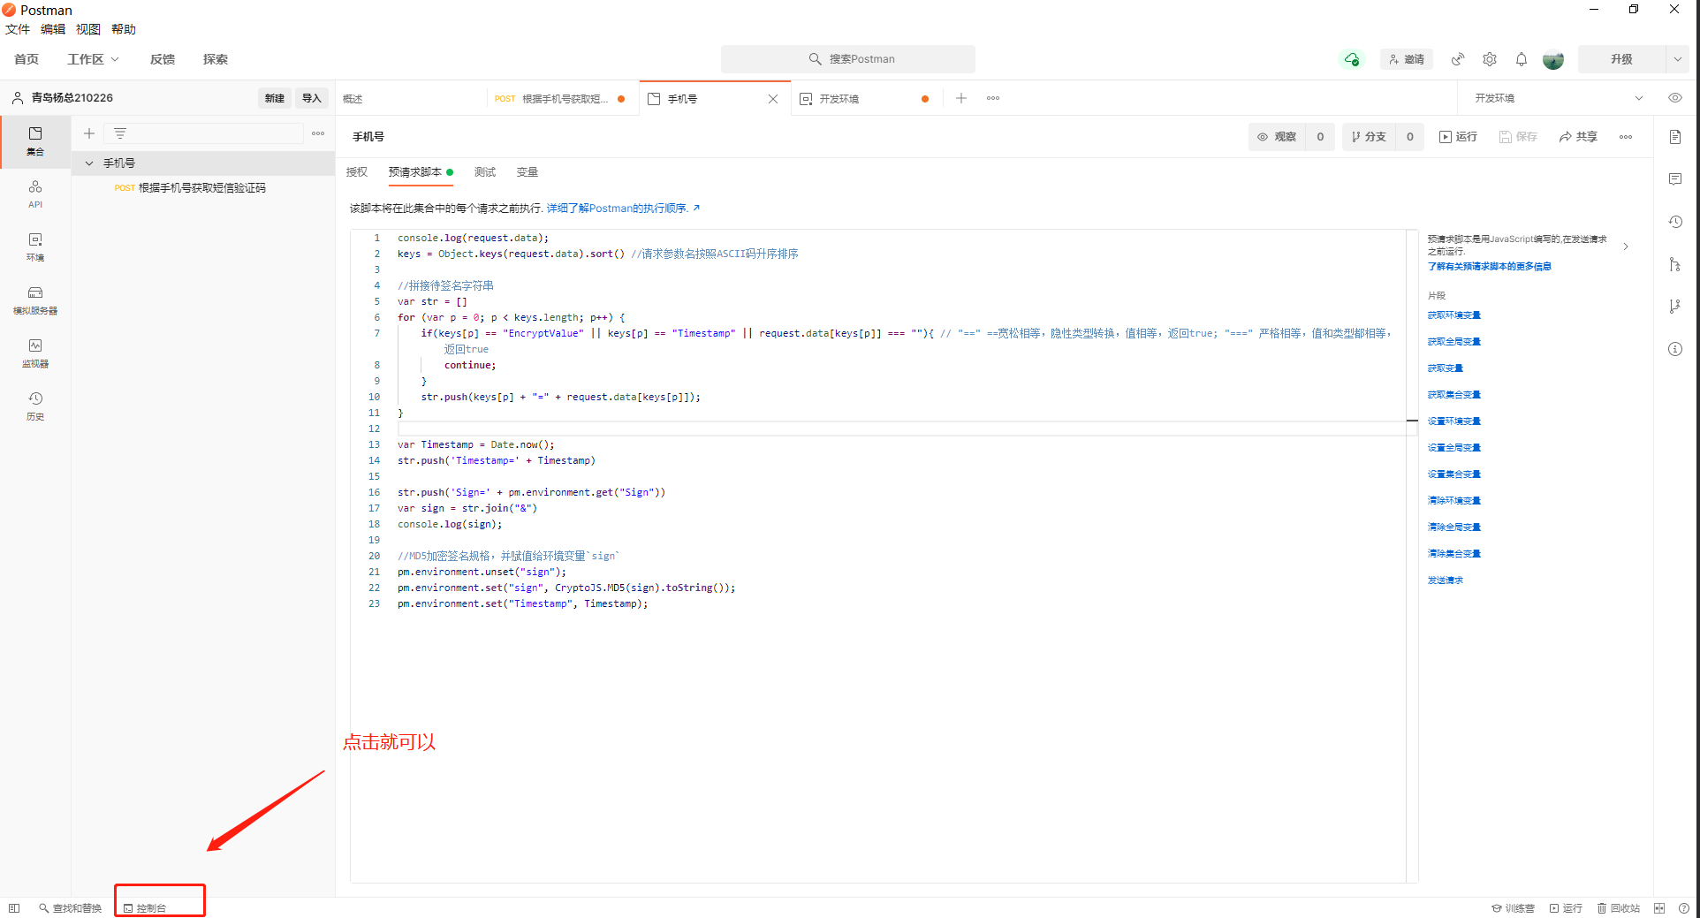Toggle the sidebar visibility in the status bar
The image size is (1700, 918).
(x=13, y=908)
